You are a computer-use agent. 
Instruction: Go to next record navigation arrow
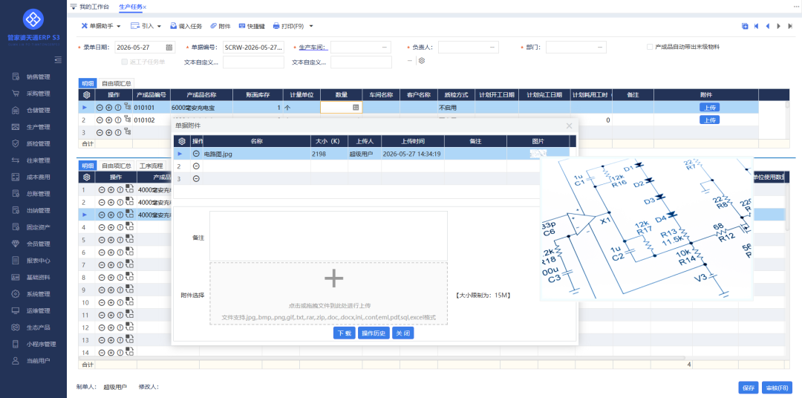click(x=779, y=26)
